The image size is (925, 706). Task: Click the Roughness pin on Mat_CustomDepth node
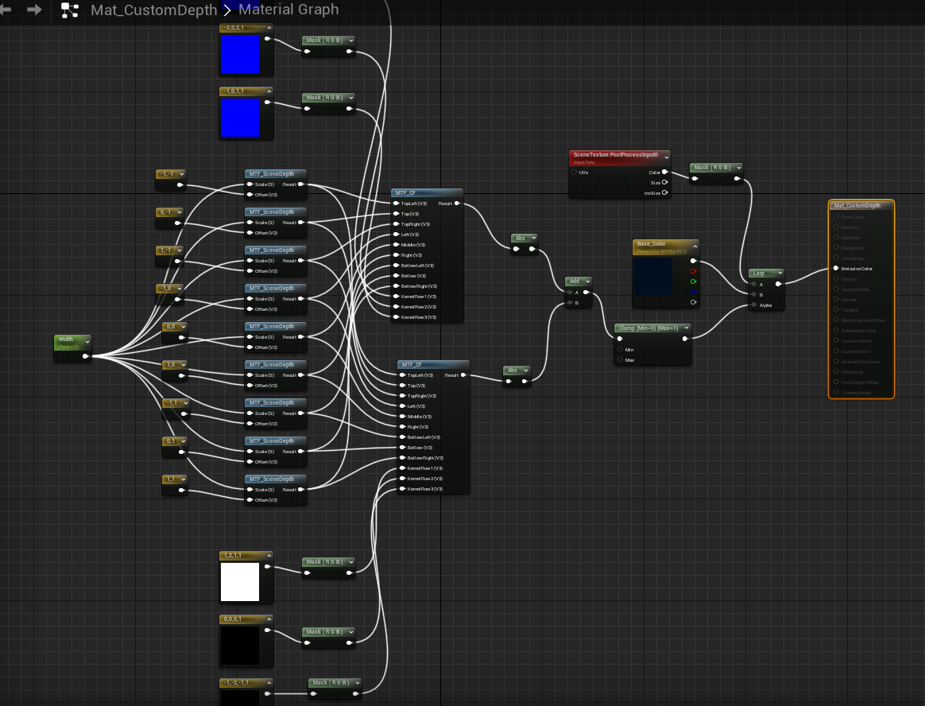[836, 247]
